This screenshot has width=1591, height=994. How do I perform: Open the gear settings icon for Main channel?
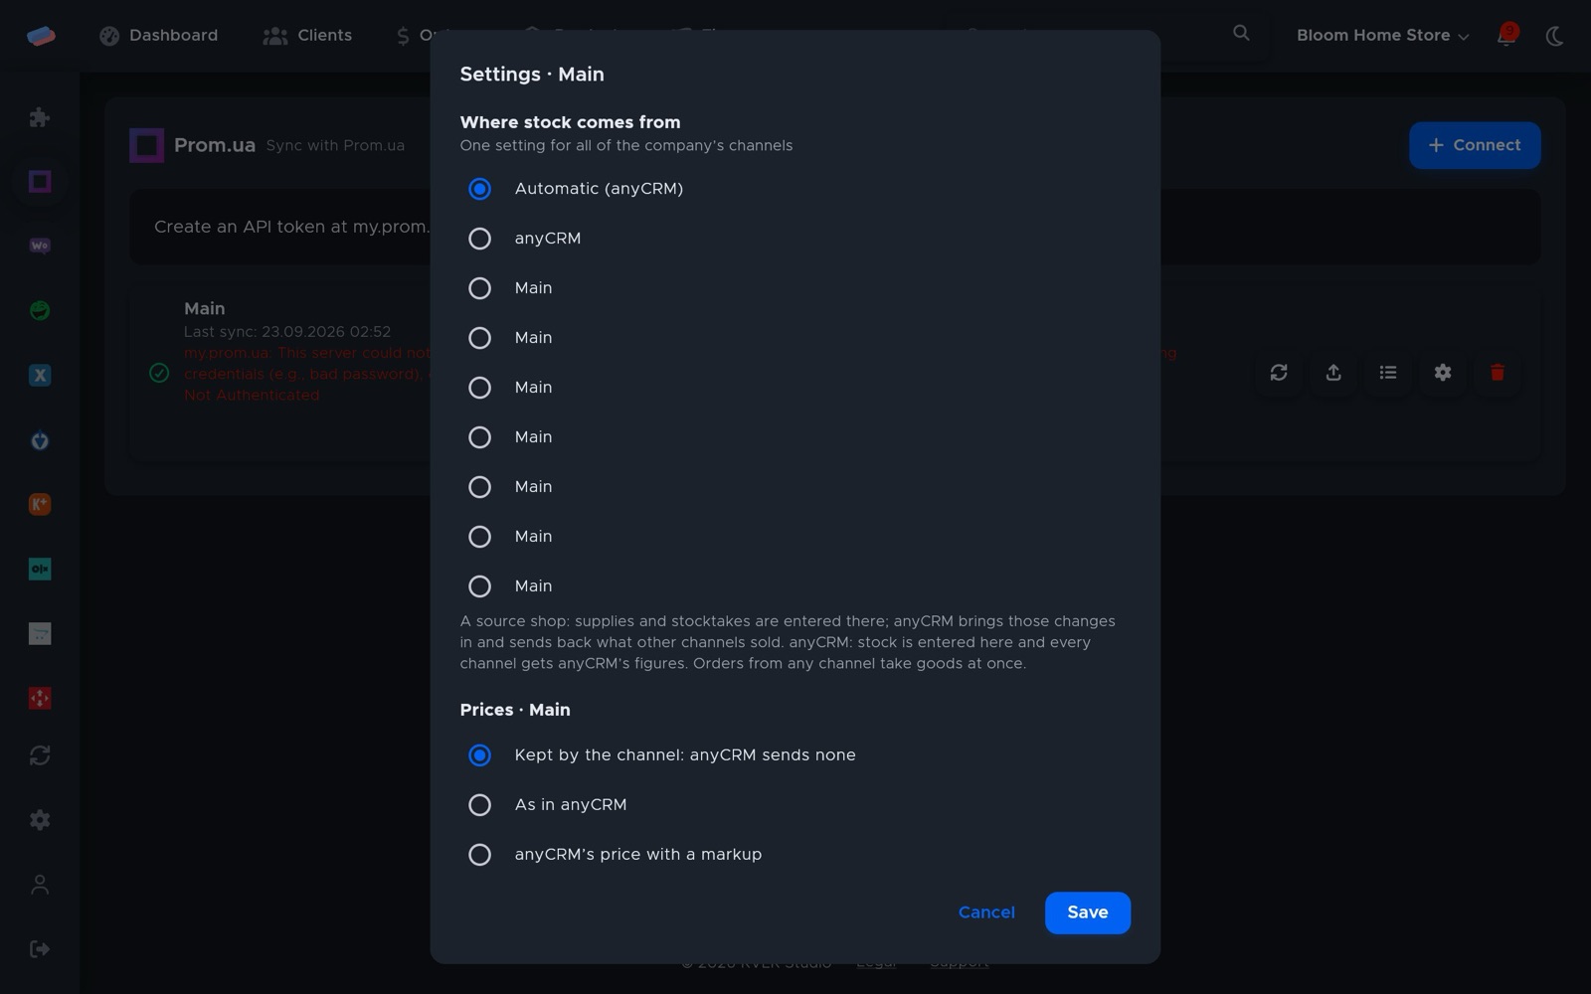pos(1443,373)
